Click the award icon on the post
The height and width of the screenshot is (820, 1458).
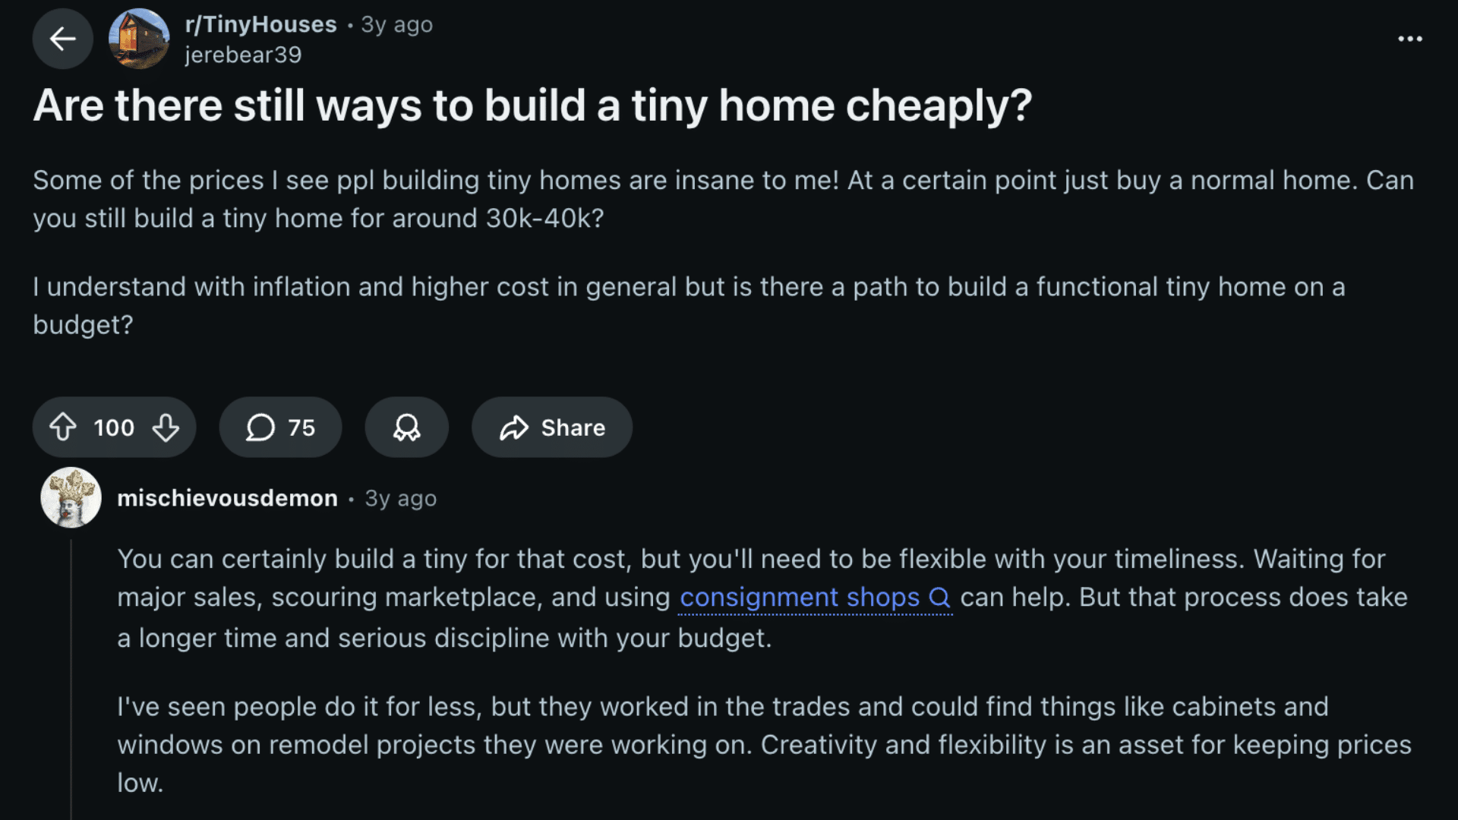(x=406, y=427)
